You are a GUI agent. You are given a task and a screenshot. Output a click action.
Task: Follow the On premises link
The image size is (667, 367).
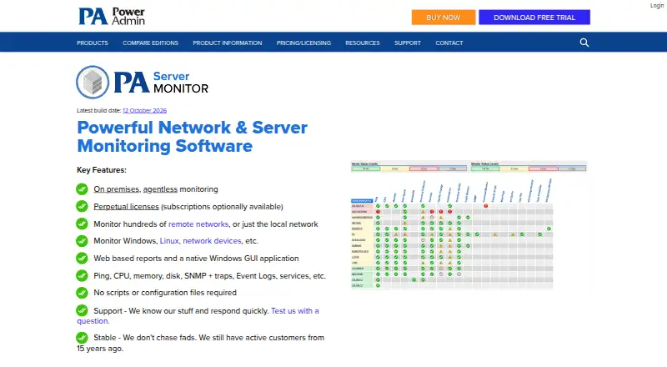point(116,189)
